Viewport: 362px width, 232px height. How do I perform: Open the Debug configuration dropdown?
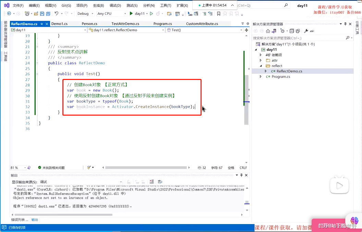85,14
